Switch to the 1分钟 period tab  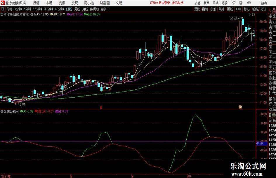(18, 9)
